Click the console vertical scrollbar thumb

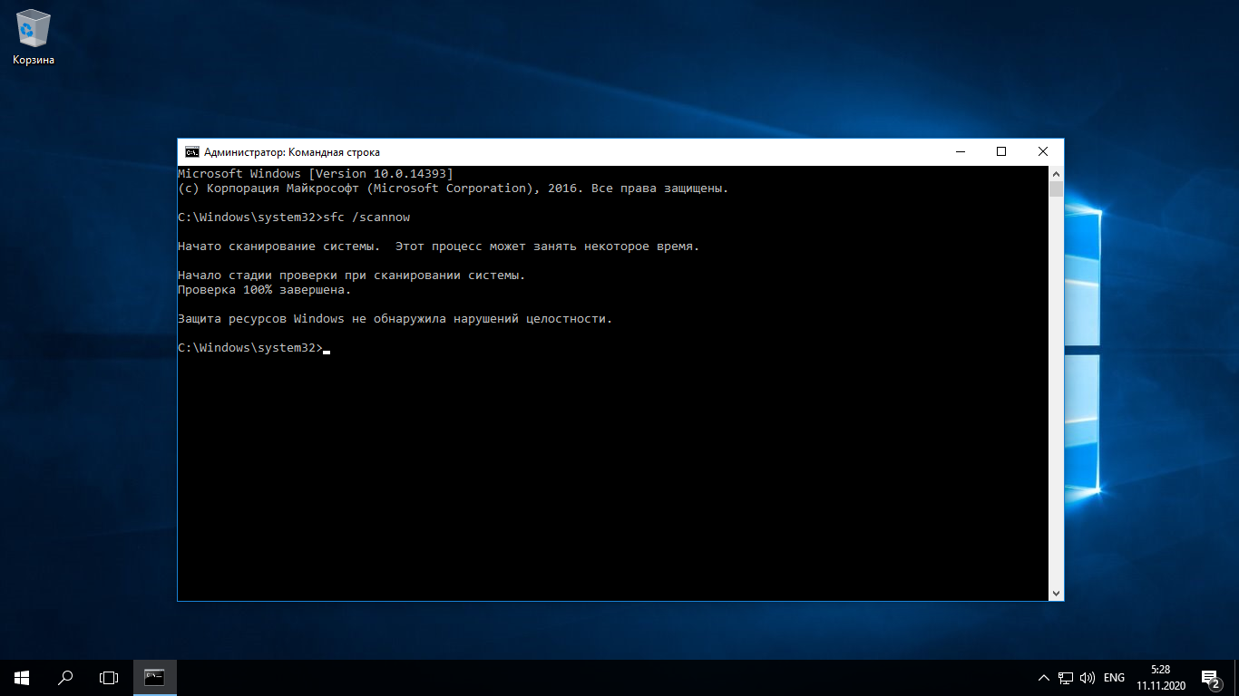pos(1056,188)
